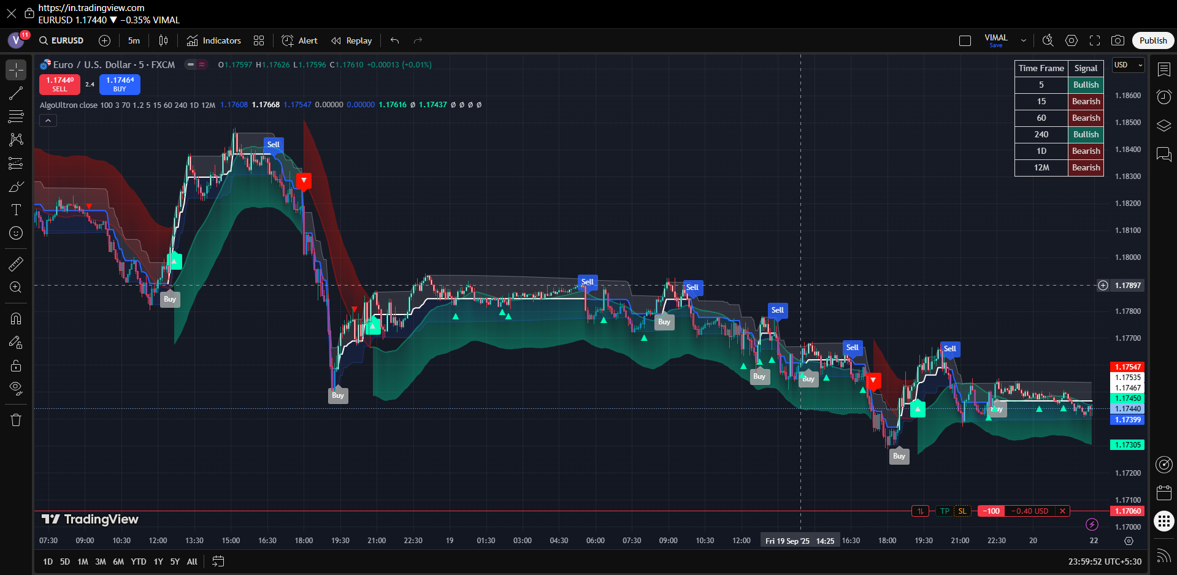
Task: Open the watchlist panel
Action: 1164,69
